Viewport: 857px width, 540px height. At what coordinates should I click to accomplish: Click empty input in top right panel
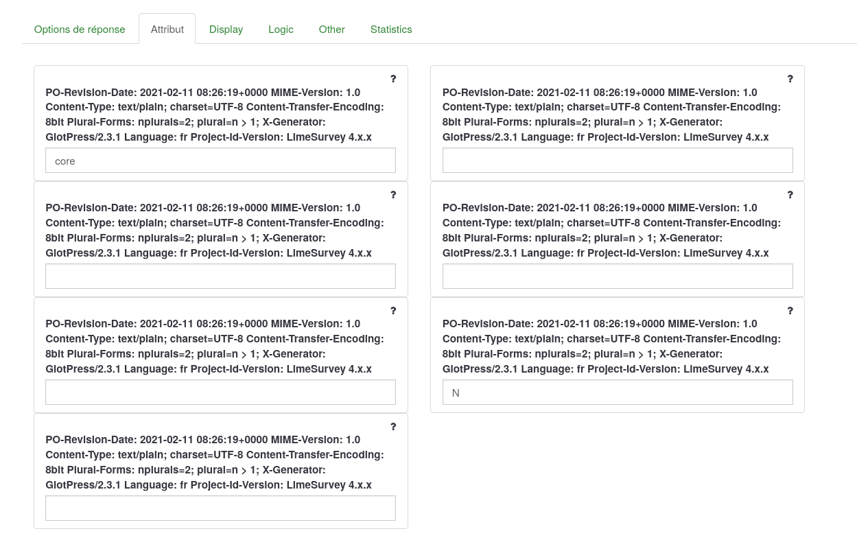(x=618, y=161)
